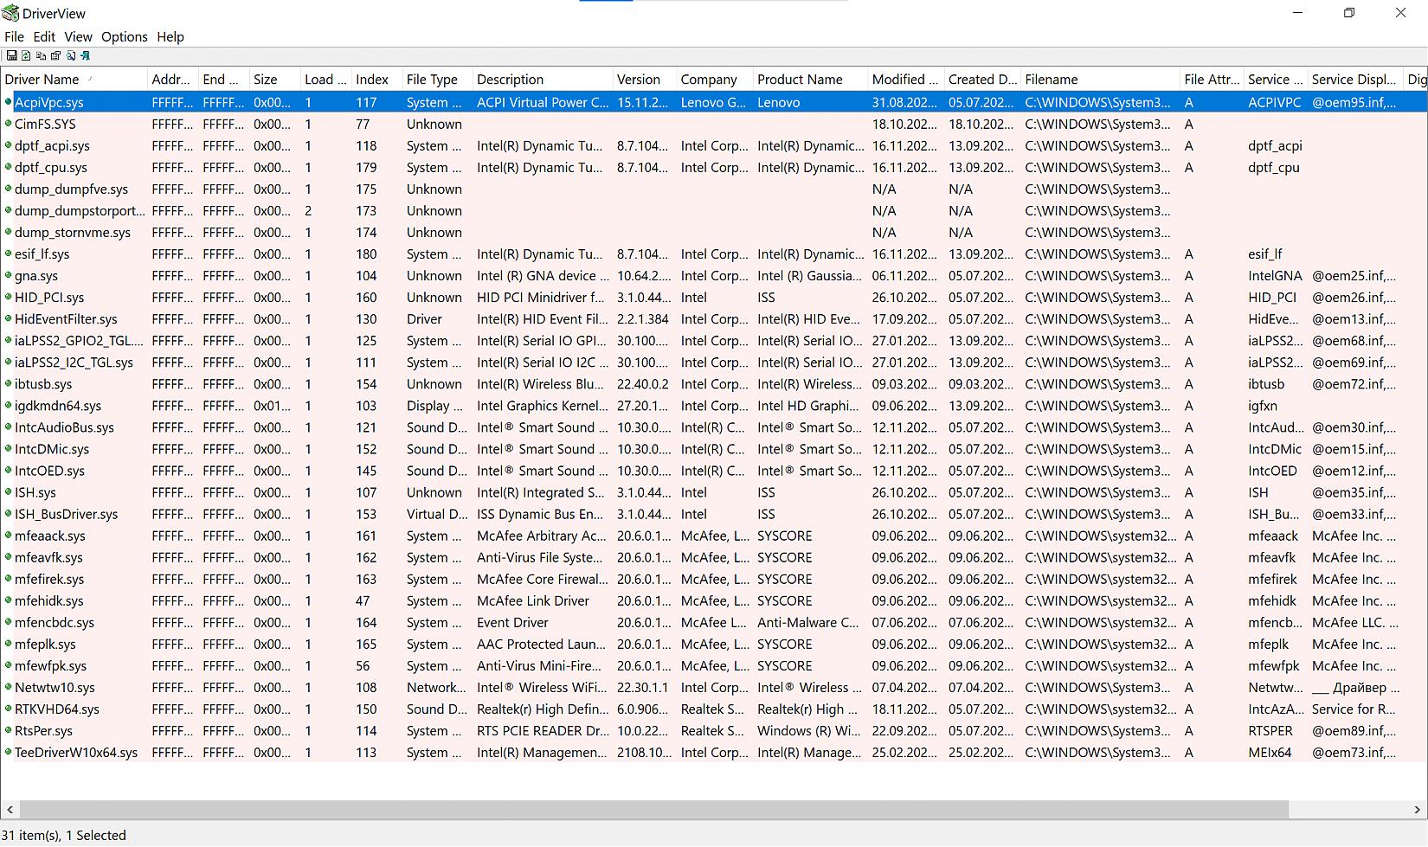This screenshot has height=847, width=1428.
Task: Click the scrollbar's right arrow
Action: click(x=1417, y=809)
